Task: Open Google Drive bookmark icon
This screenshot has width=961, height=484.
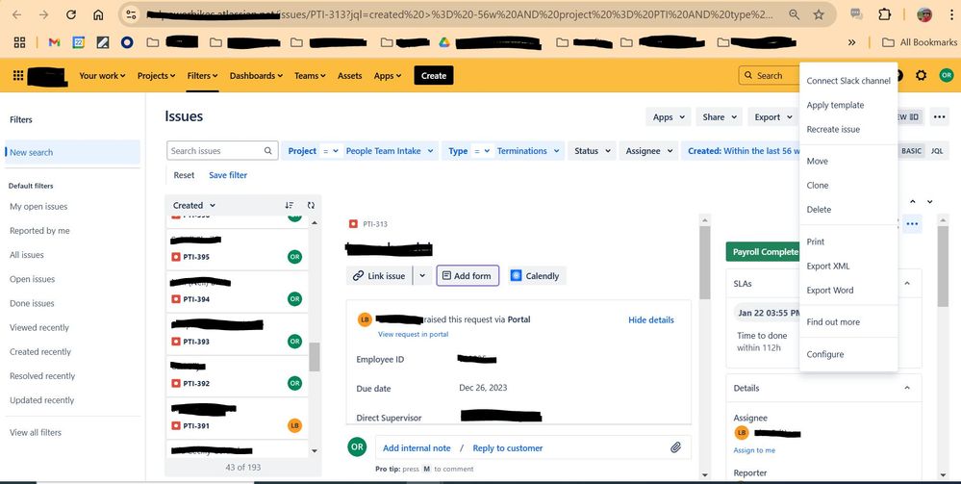Action: tap(444, 42)
